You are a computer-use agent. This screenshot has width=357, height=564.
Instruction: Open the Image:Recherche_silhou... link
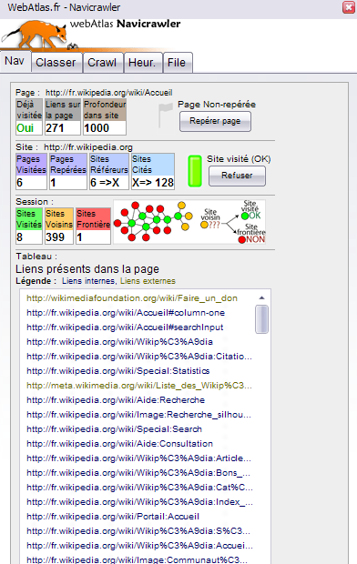point(138,415)
